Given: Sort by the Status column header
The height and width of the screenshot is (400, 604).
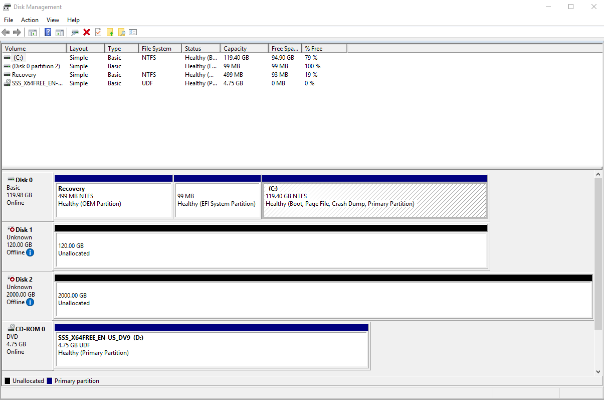Looking at the screenshot, I should coord(201,49).
